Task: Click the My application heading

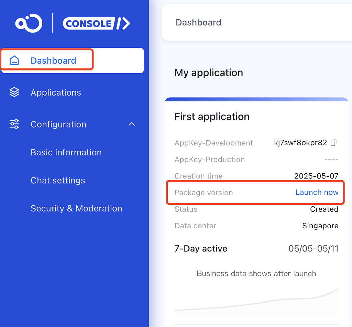Action: click(209, 73)
